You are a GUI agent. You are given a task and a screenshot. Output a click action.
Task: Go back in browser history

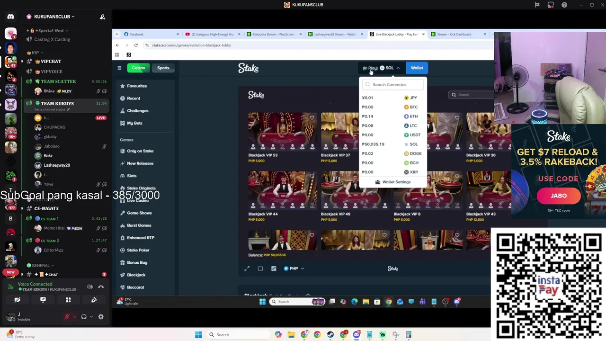pyautogui.click(x=117, y=45)
